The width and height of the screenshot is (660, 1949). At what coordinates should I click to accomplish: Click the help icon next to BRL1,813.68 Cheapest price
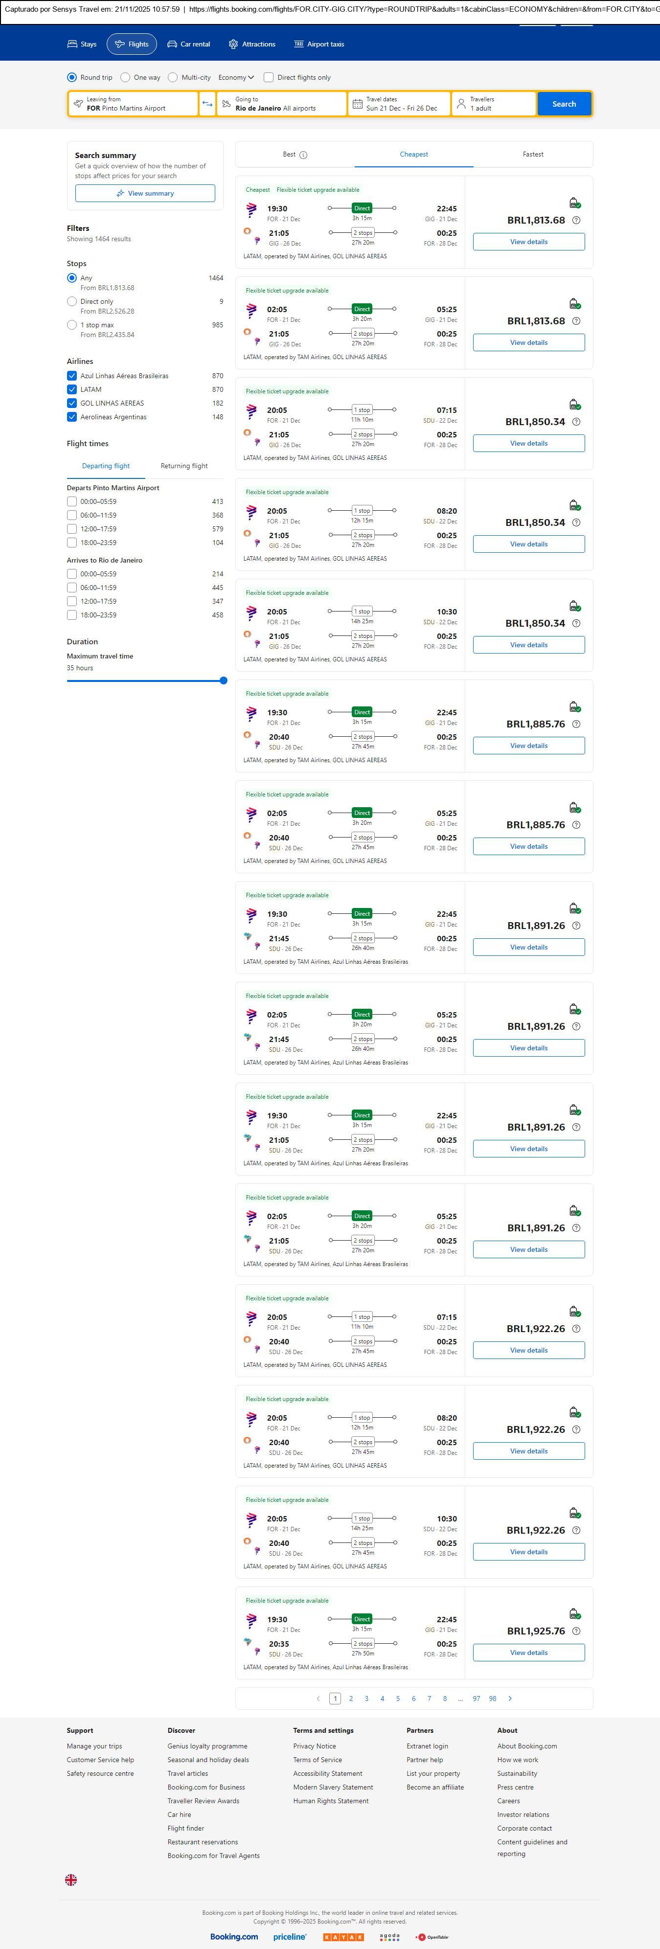(576, 220)
